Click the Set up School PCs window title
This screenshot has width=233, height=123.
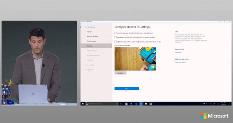point(87,22)
